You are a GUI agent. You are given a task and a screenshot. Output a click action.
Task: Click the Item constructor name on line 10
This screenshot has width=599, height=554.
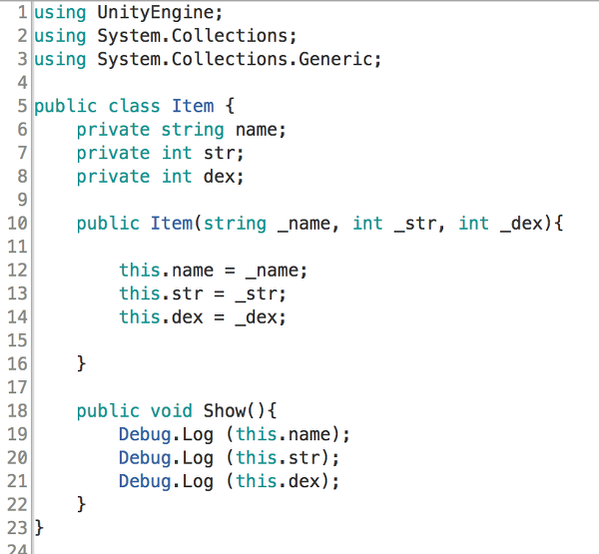(x=171, y=224)
